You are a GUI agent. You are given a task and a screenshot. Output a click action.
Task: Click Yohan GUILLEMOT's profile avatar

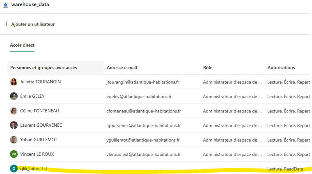point(13,140)
